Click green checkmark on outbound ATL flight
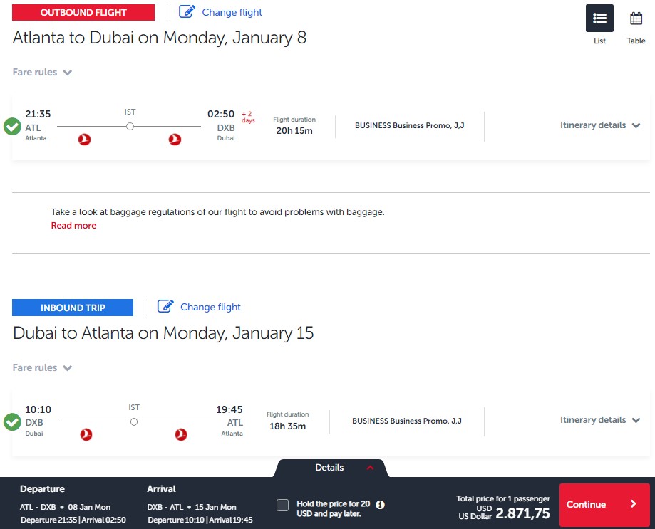This screenshot has width=655, height=529. click(13, 127)
